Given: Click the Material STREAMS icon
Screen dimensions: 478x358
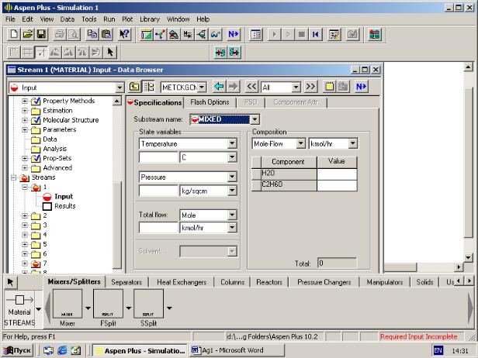Looking at the screenshot, I should click(x=20, y=308).
